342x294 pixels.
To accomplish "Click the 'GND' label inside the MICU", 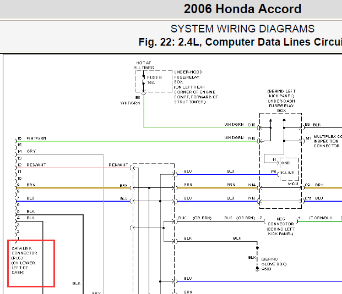I will pos(285,163).
